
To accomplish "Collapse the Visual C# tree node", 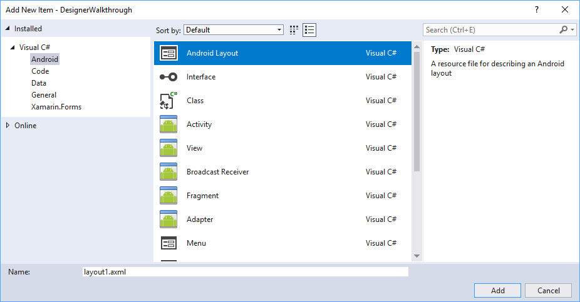I will (x=13, y=48).
